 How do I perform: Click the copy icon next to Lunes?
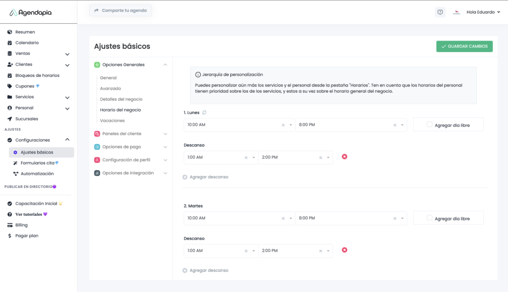204,113
